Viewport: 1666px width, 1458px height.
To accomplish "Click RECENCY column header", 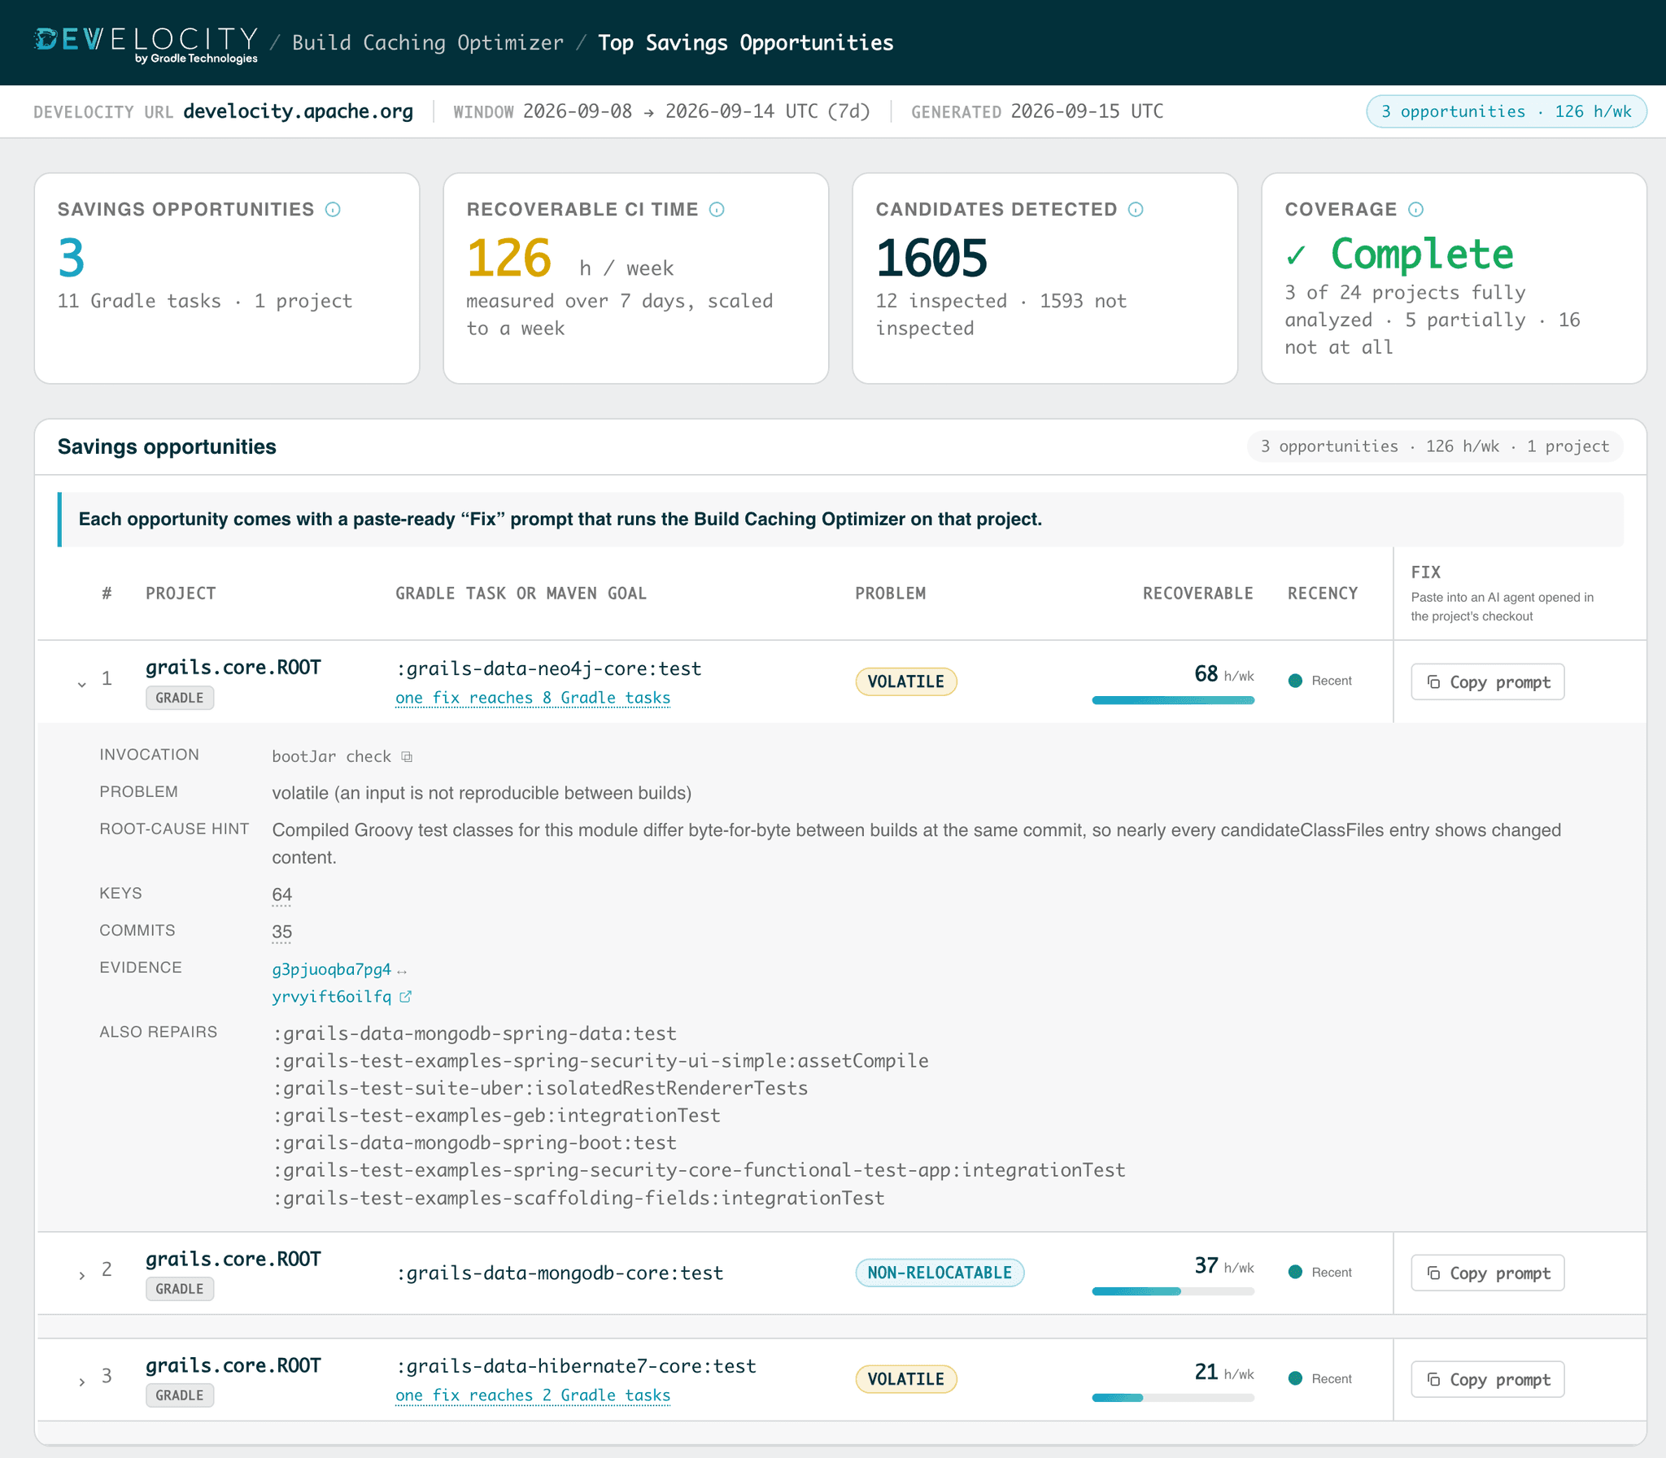I will tap(1323, 593).
